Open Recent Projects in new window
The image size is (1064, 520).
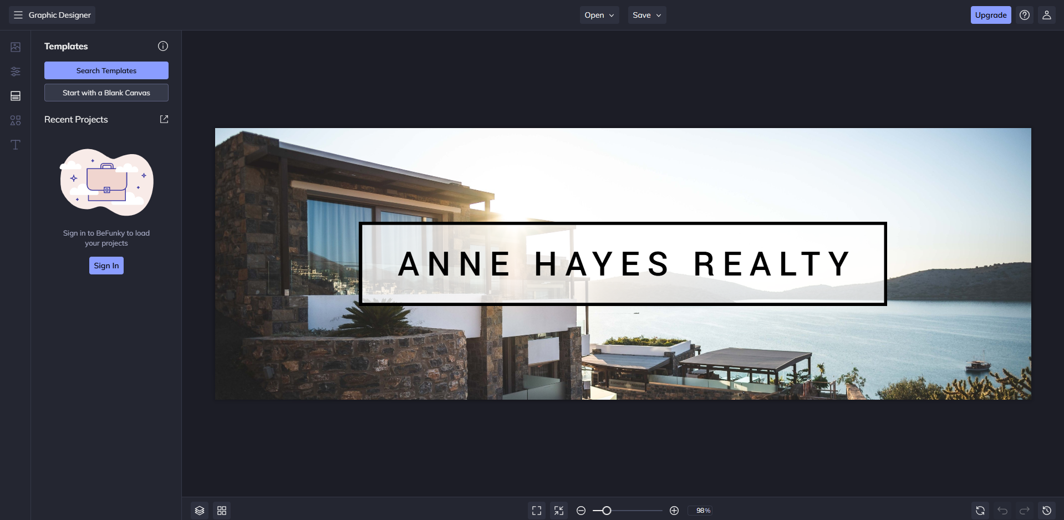pyautogui.click(x=164, y=119)
